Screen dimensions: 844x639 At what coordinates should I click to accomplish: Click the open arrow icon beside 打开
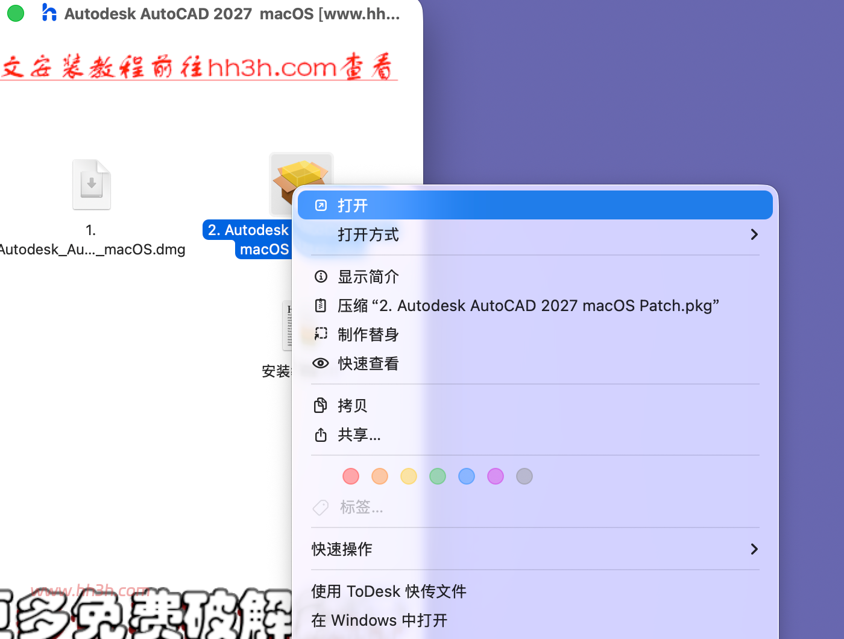[321, 206]
